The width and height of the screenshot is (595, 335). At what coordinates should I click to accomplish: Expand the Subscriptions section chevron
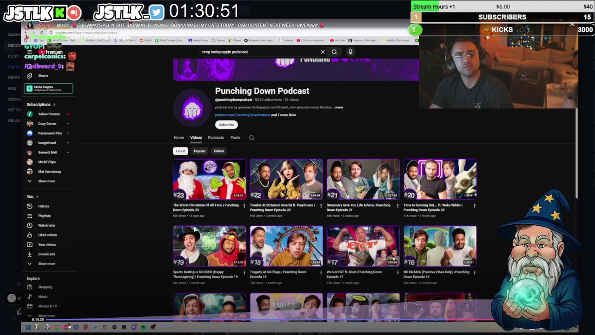[54, 105]
